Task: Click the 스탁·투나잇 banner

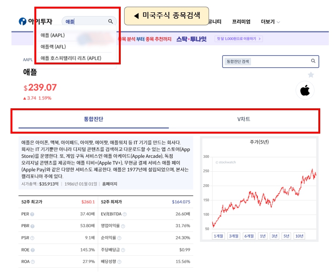Action: (x=191, y=39)
